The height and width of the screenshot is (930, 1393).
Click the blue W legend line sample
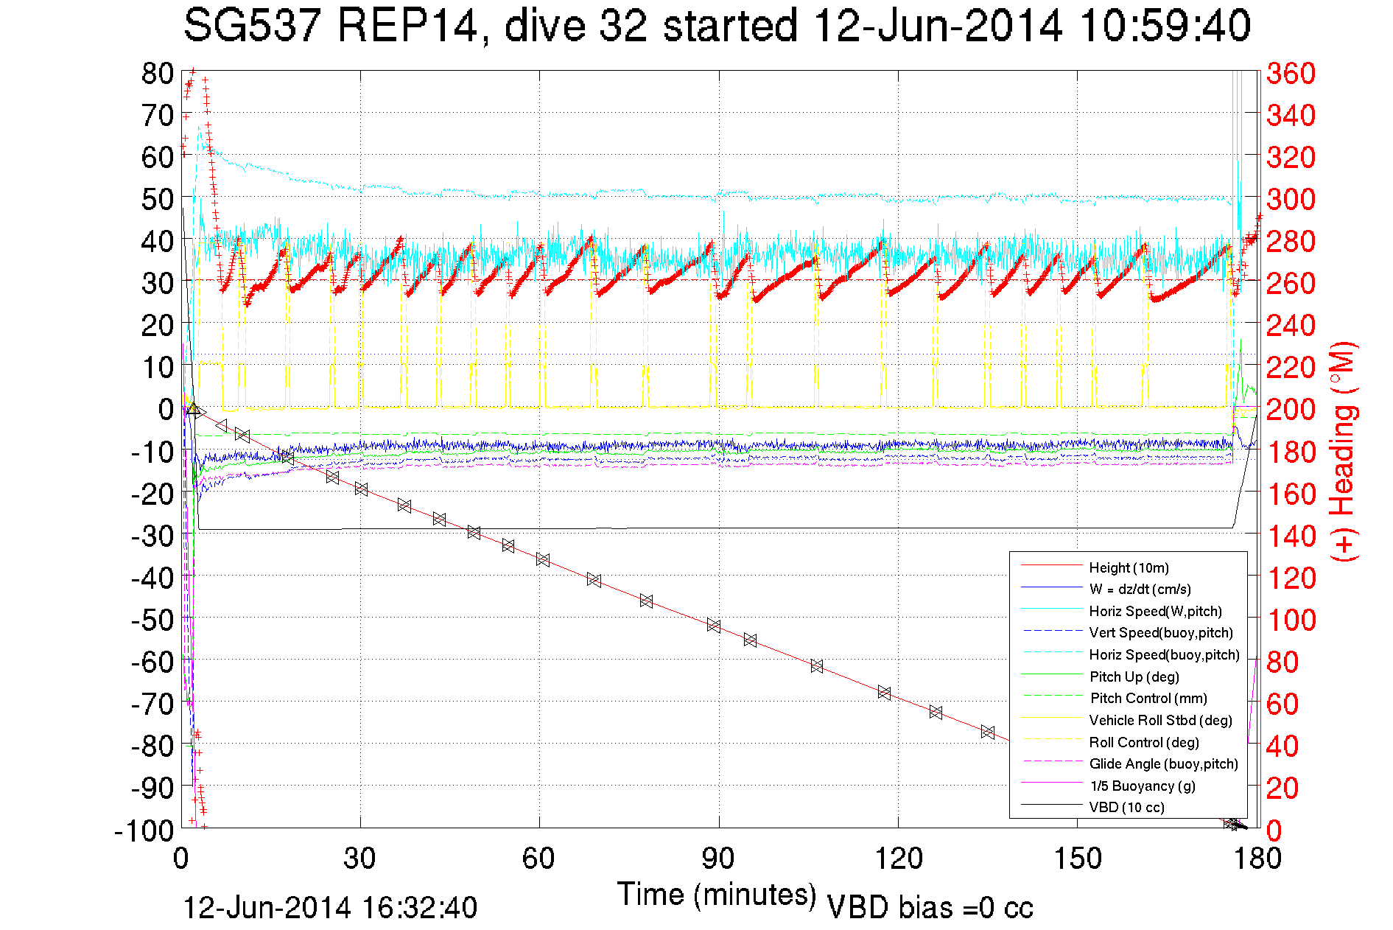pyautogui.click(x=1051, y=587)
